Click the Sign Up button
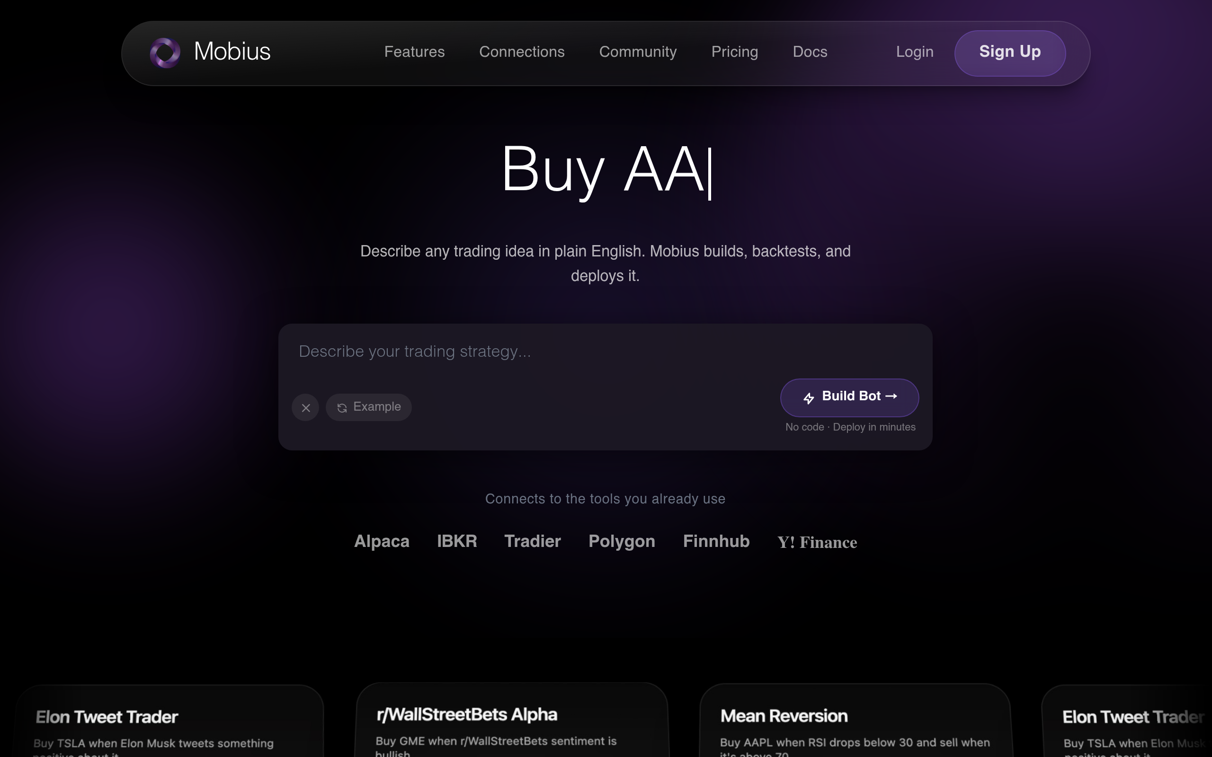1212x757 pixels. tap(1010, 53)
